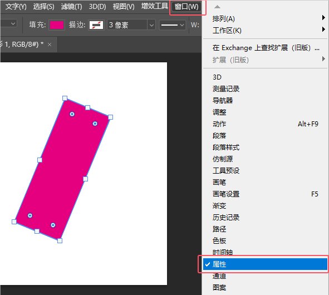Click the upward scroll arrow atop menu
329x295 pixels.
pyautogui.click(x=217, y=7)
